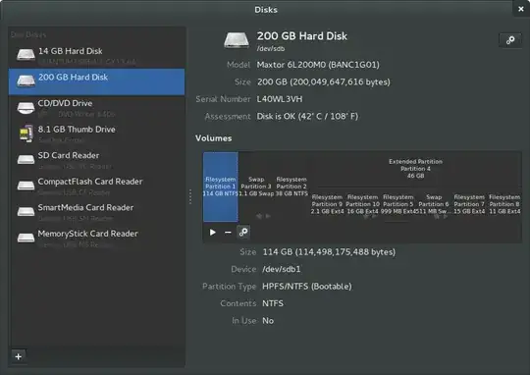The height and width of the screenshot is (375, 530).
Task: Click the Disk is OK assessment text
Action: [307, 116]
